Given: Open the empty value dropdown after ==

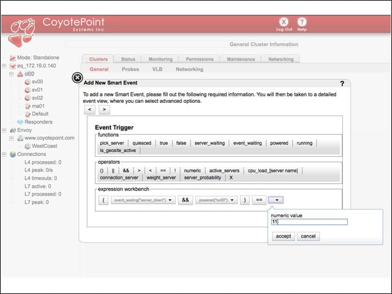Looking at the screenshot, I should click(276, 200).
